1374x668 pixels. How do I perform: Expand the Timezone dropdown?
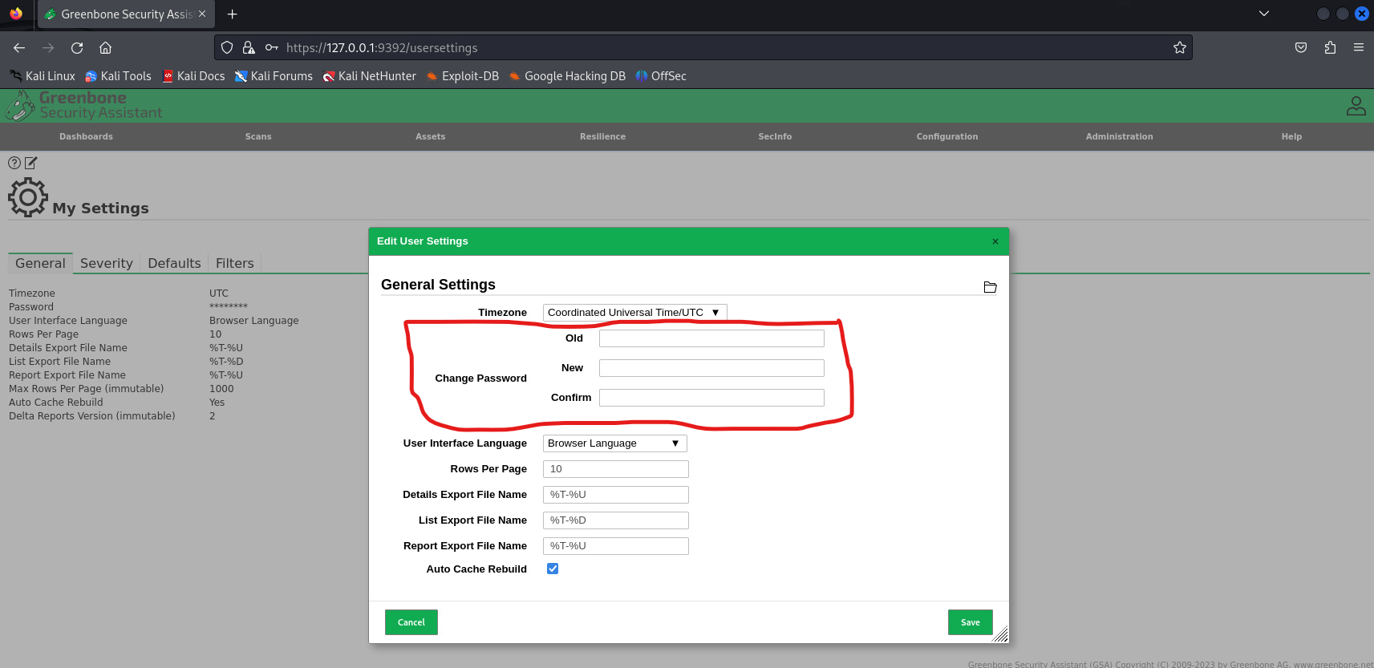pyautogui.click(x=634, y=313)
